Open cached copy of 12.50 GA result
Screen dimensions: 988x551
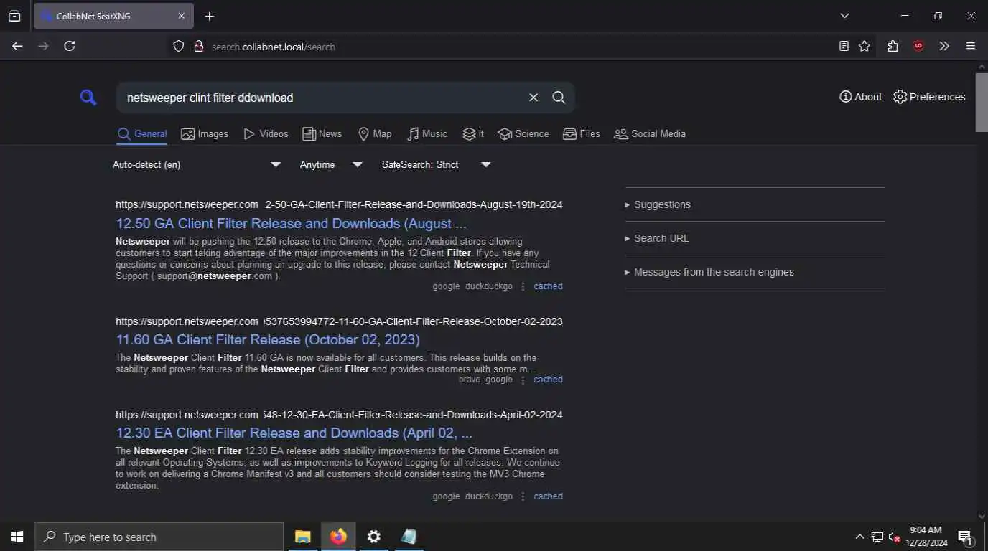[x=548, y=286]
